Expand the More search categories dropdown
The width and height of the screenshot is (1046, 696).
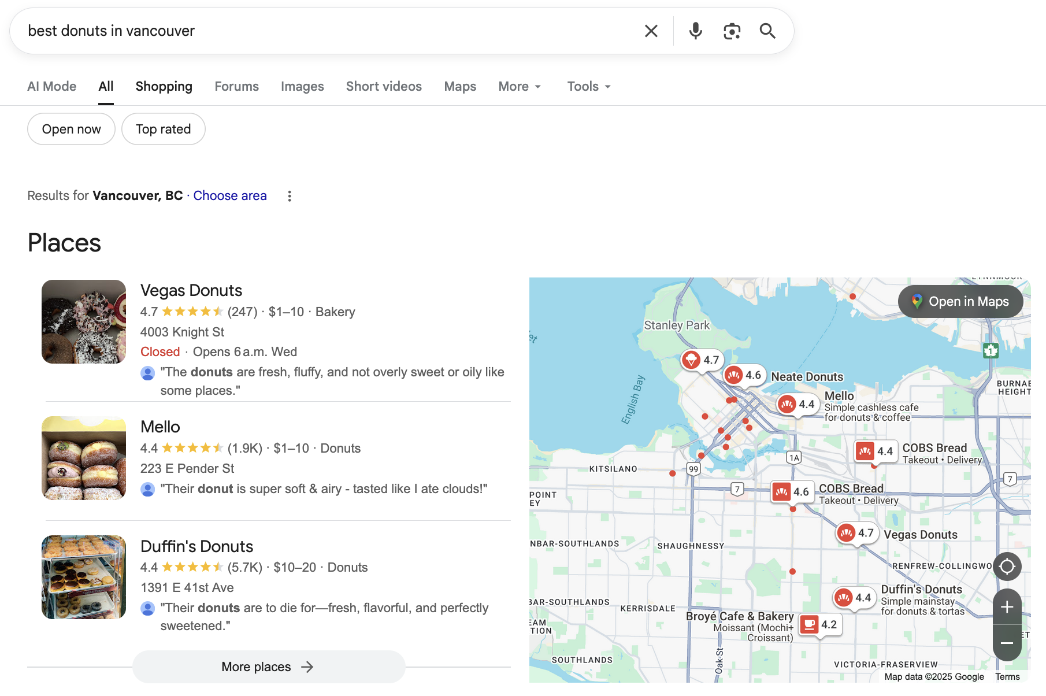pyautogui.click(x=520, y=87)
